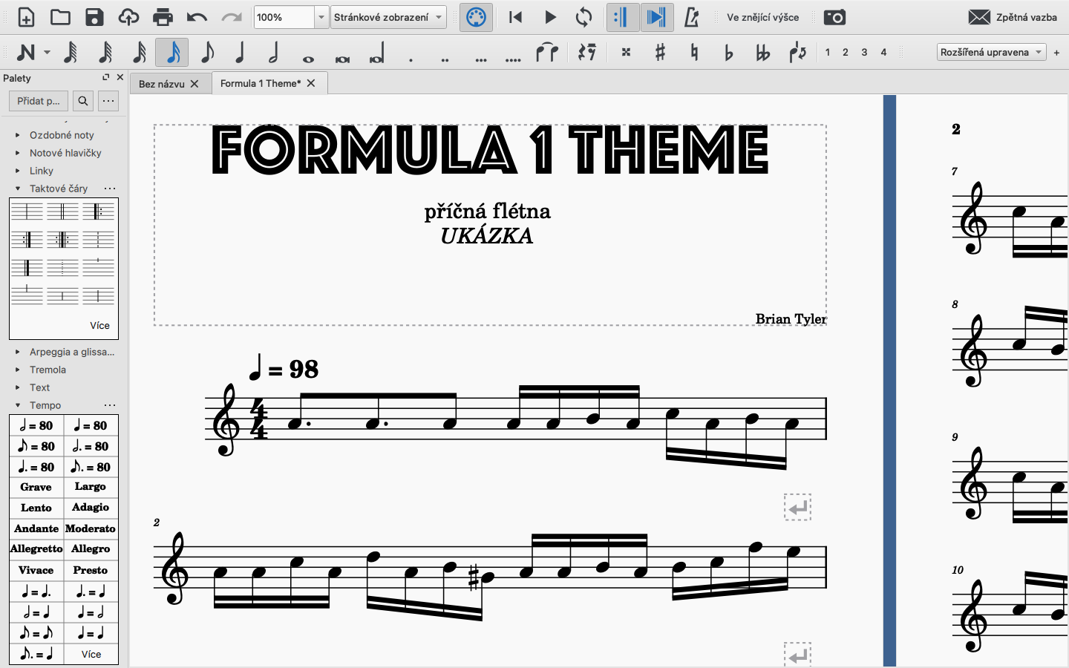
Task: Select the Allegro tempo marking
Action: (x=91, y=549)
